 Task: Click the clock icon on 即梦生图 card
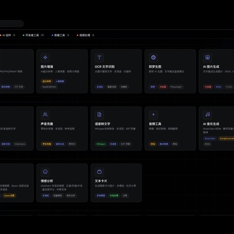click(153, 58)
